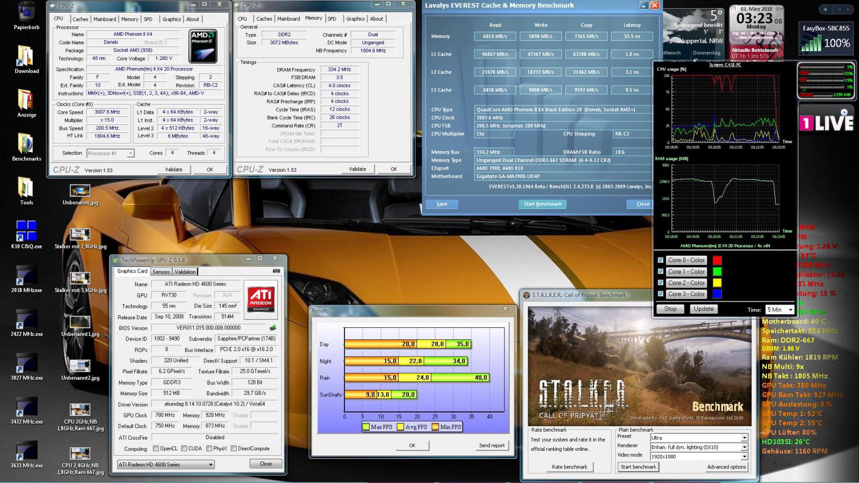Toggle the Core 1 checkbox in CPU usage

coord(660,271)
